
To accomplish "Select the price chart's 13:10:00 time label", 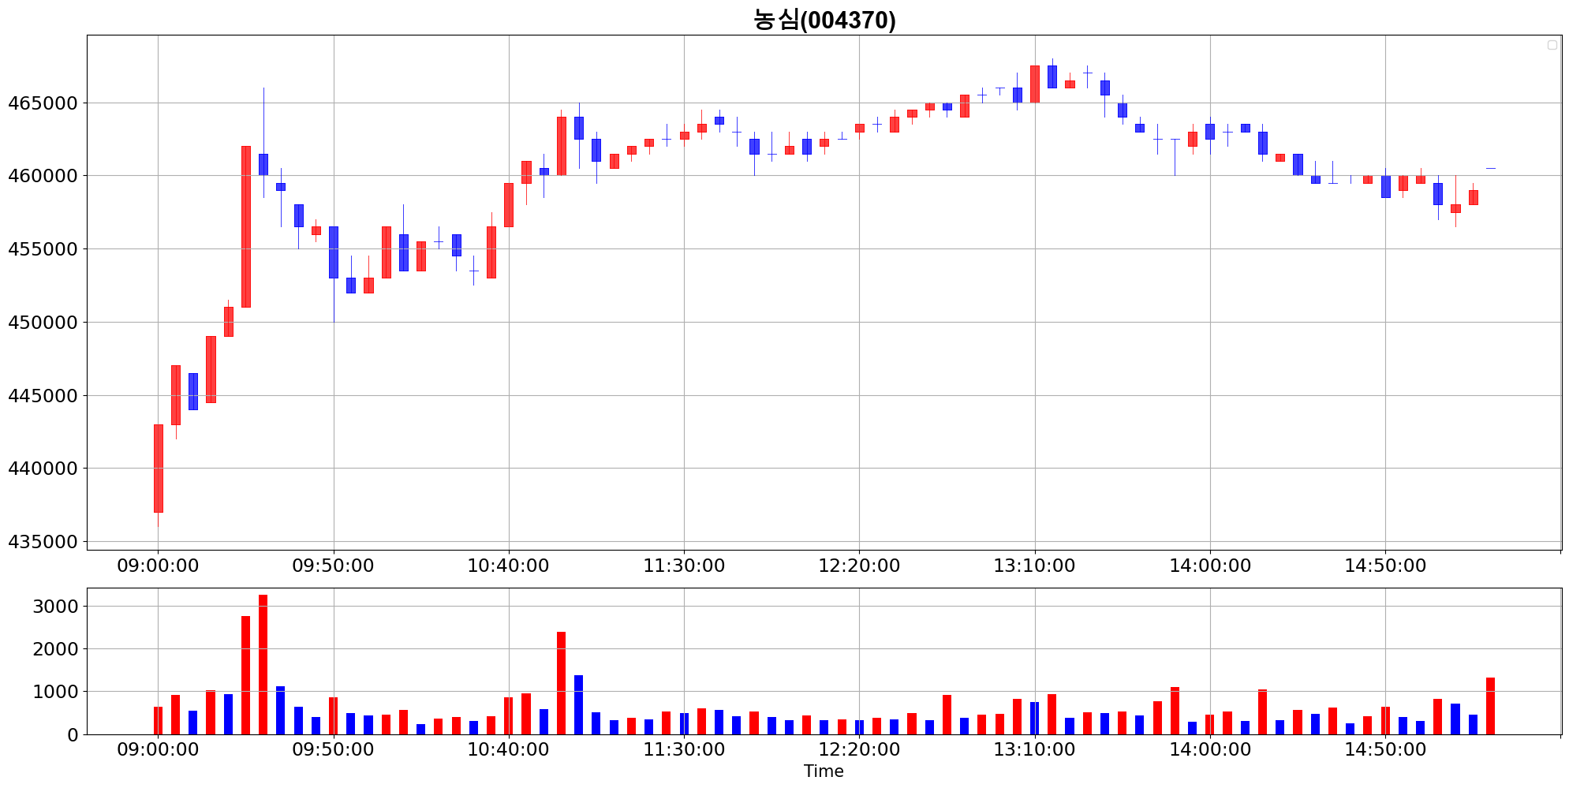I will pos(1034,566).
